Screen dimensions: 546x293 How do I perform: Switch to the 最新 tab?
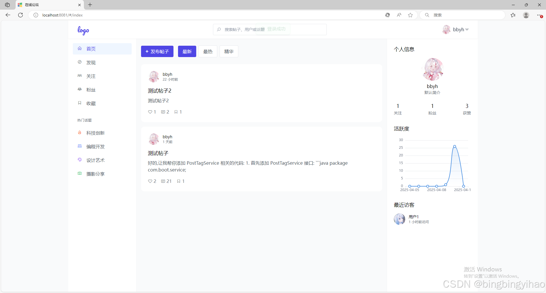coord(187,51)
